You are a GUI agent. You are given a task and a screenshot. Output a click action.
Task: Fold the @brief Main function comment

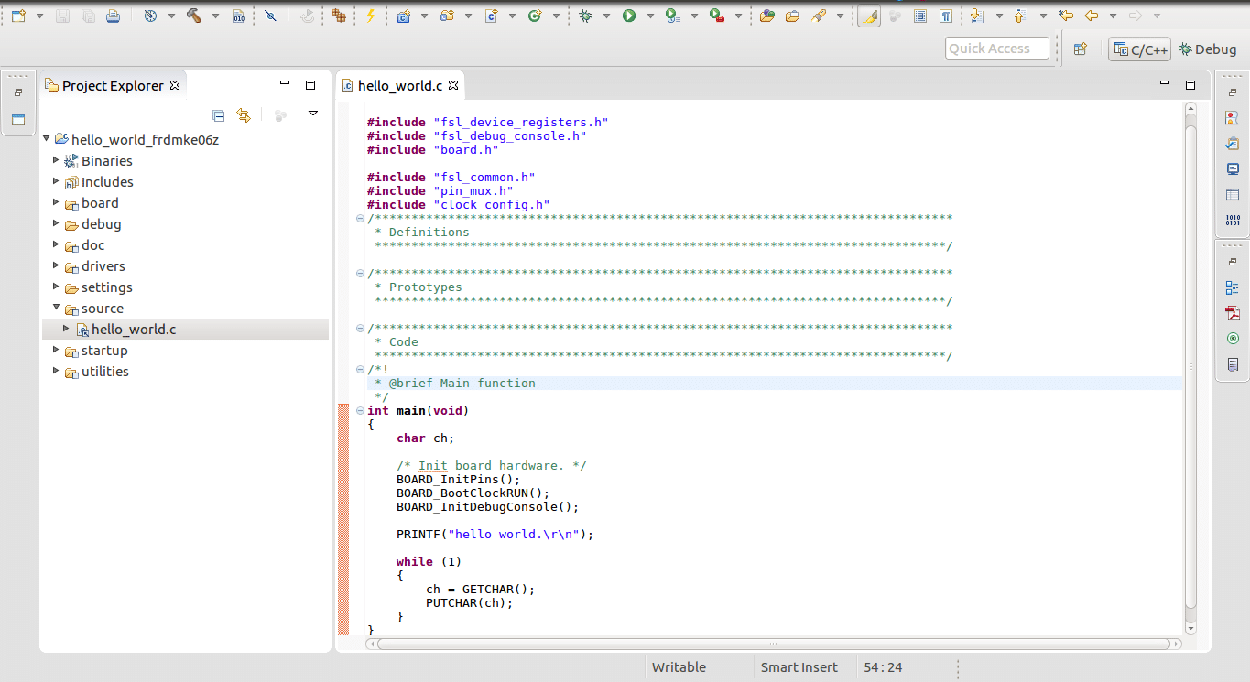pyautogui.click(x=360, y=370)
